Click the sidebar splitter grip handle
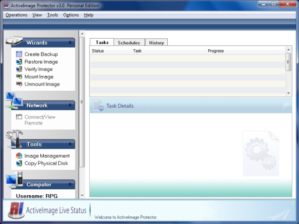The height and width of the screenshot is (224, 299). click(x=82, y=102)
